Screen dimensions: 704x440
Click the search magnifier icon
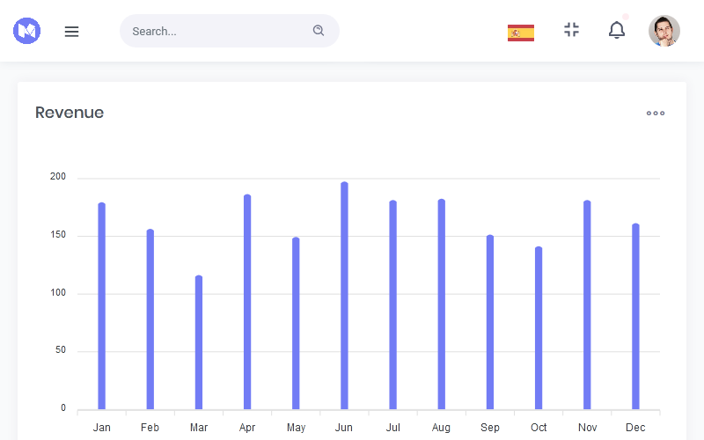tap(319, 31)
